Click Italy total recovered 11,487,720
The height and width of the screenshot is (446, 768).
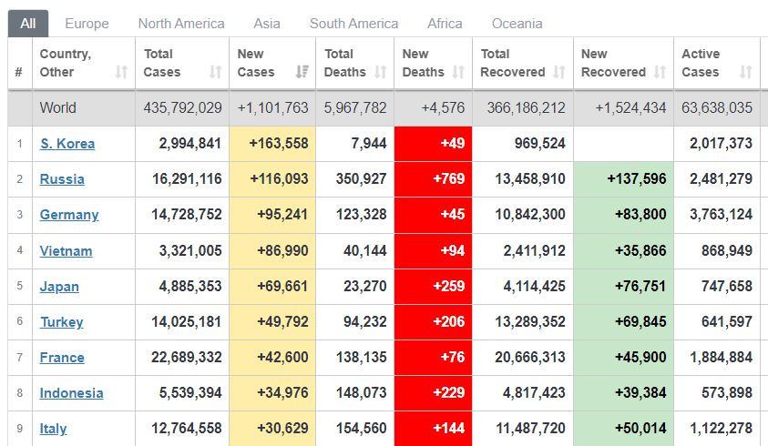[530, 429]
